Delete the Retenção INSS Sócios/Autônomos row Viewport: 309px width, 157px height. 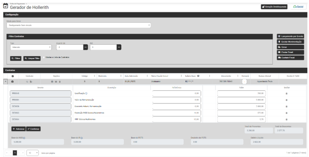click(x=286, y=113)
